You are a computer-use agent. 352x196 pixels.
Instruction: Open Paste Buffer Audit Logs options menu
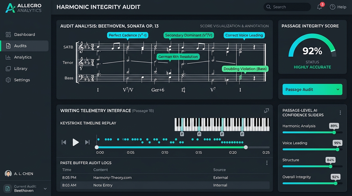[x=267, y=163]
